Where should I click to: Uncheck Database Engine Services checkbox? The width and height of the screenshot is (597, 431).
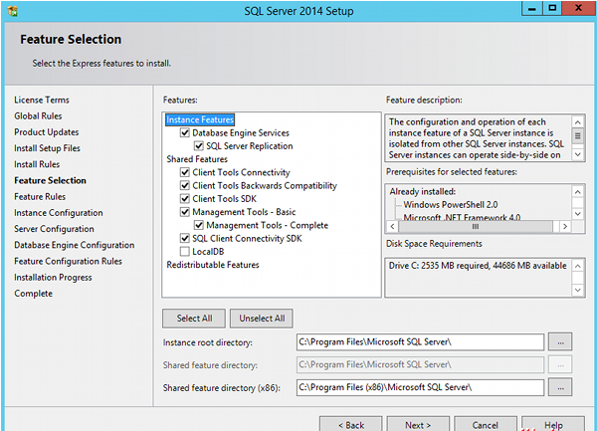[185, 132]
